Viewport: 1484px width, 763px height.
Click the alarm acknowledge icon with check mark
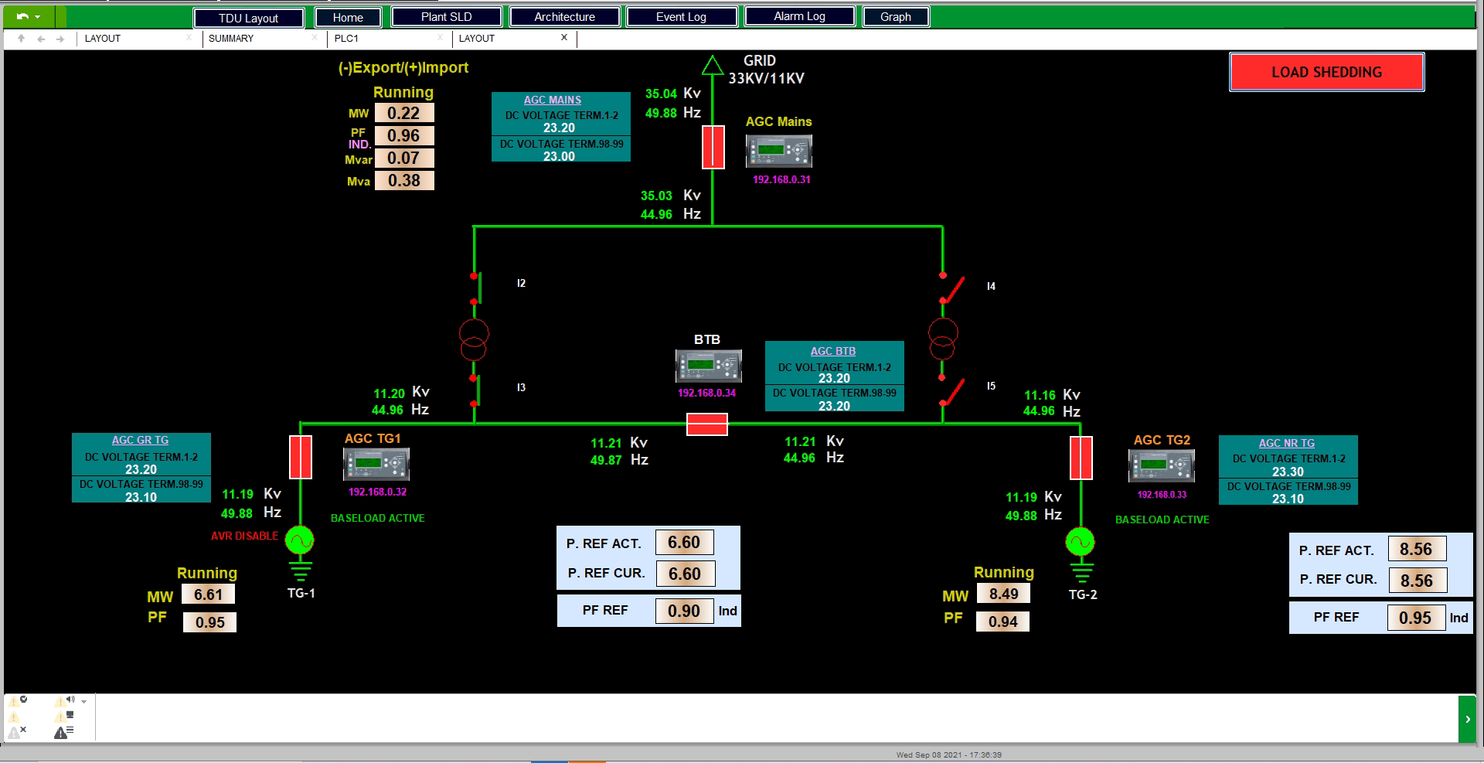[x=17, y=701]
